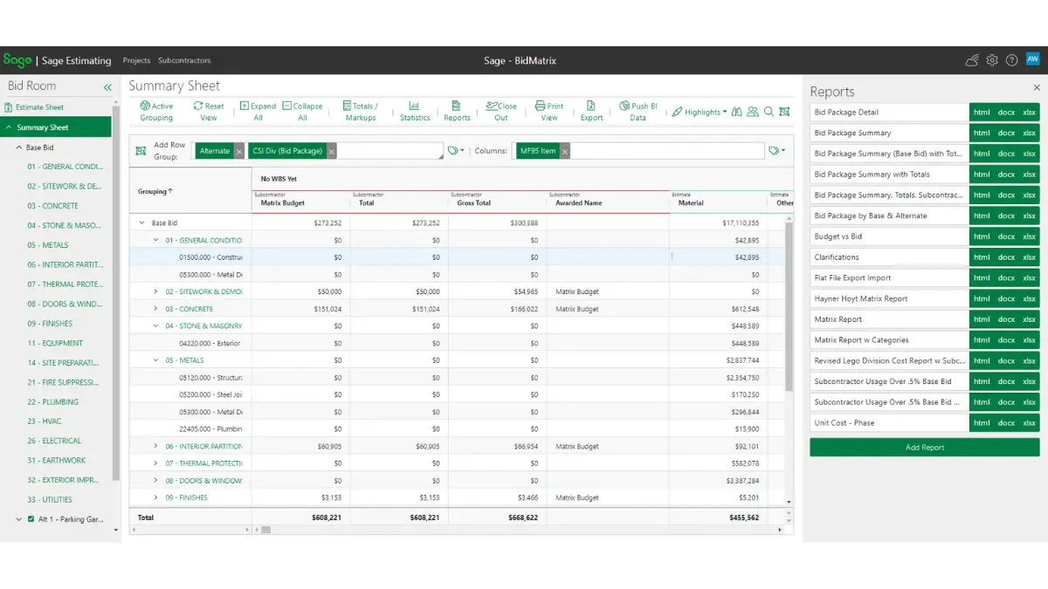Click the Collapse All icon
This screenshot has width=1048, height=589.
coord(286,106)
